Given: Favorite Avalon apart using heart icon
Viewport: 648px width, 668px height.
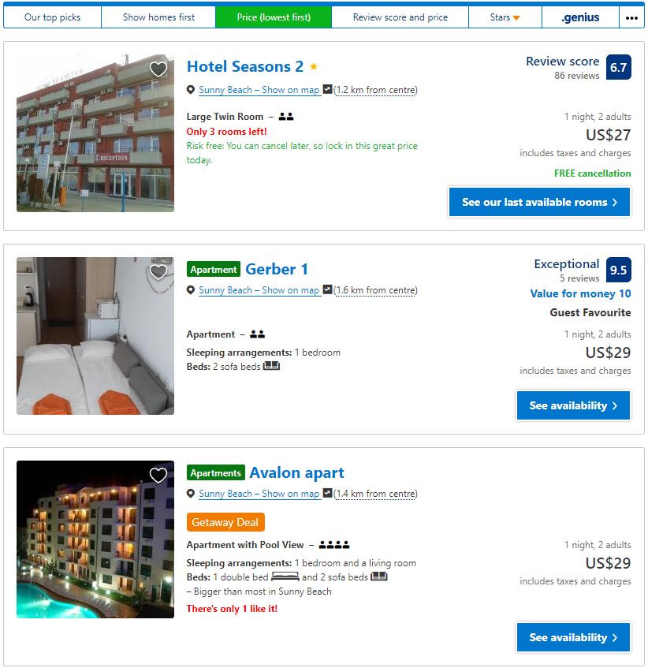Looking at the screenshot, I should point(158,475).
